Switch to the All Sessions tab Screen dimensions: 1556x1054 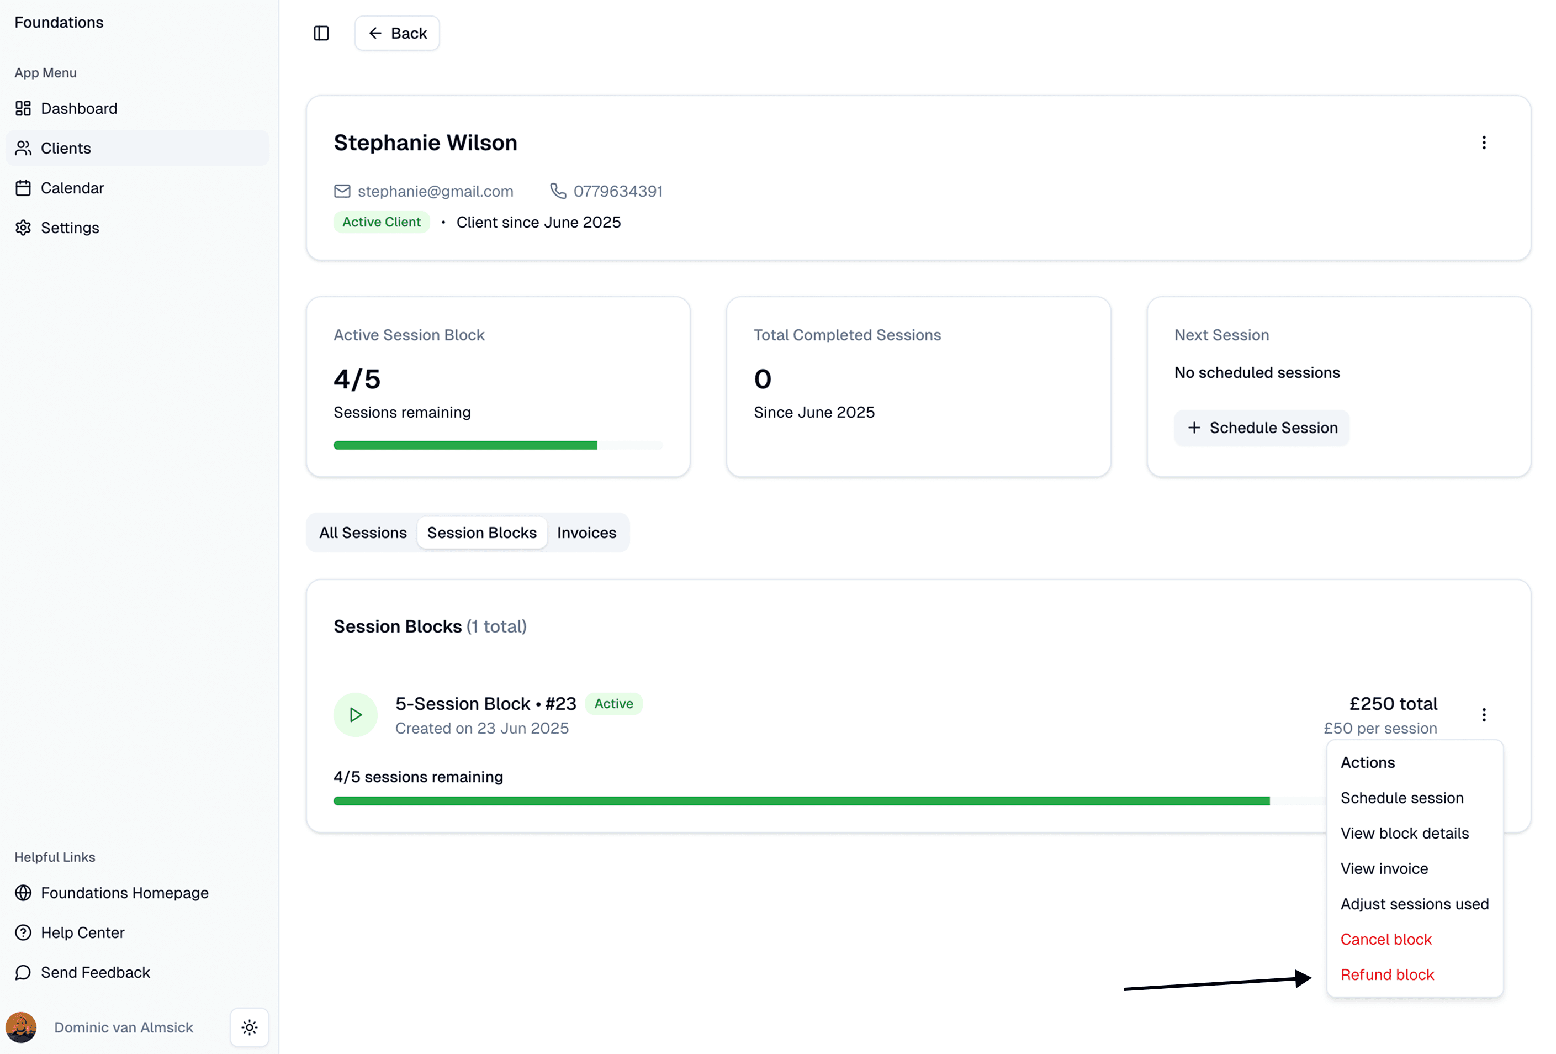click(x=363, y=533)
